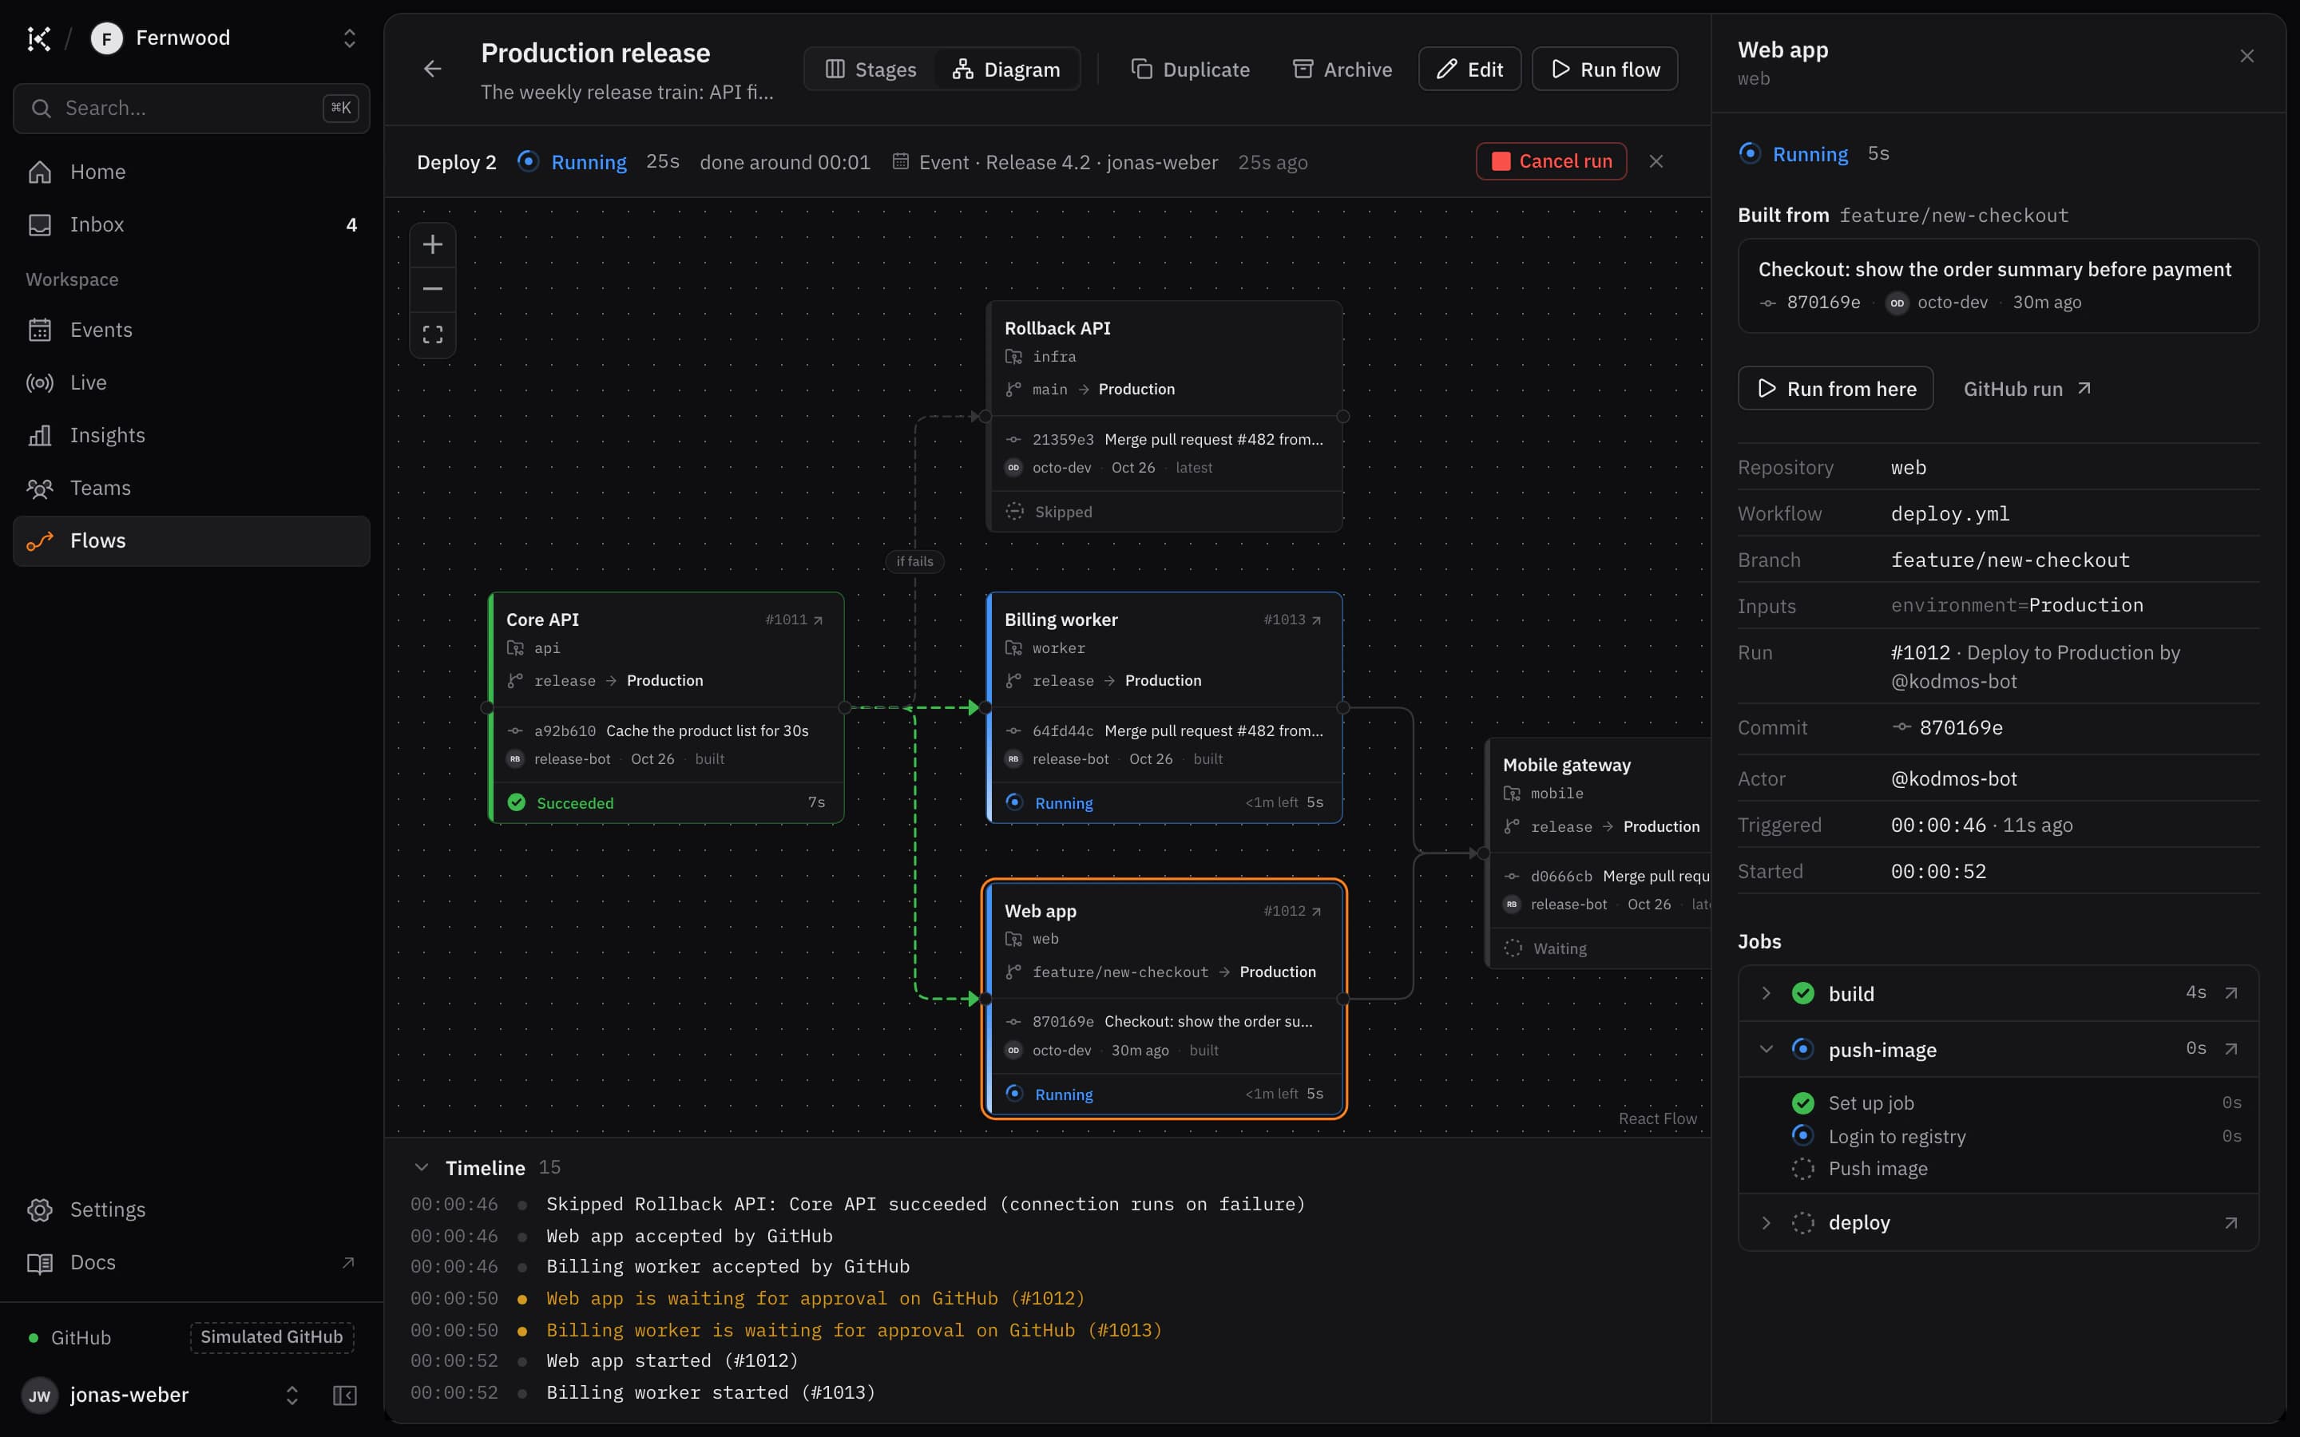Collapse the push-image job steps
The height and width of the screenshot is (1437, 2300).
click(x=1766, y=1049)
